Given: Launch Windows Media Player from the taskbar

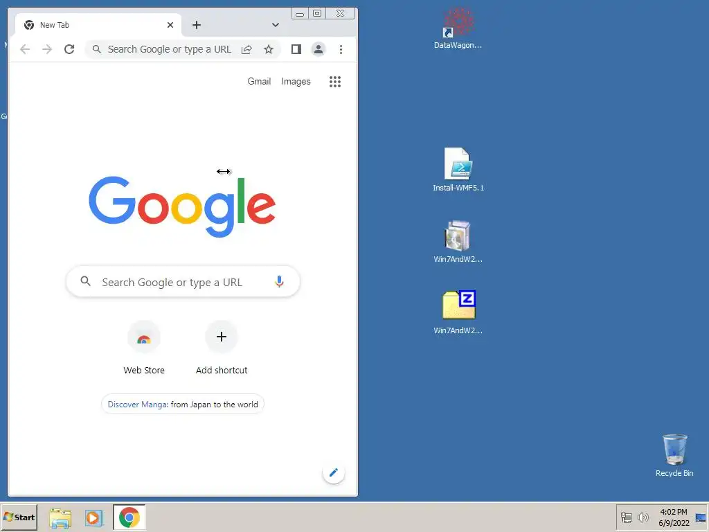Looking at the screenshot, I should (x=94, y=517).
